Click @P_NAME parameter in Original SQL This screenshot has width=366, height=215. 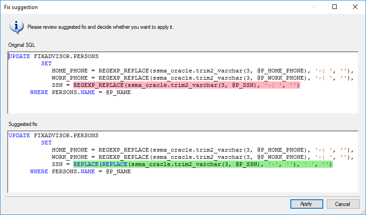click(x=118, y=92)
